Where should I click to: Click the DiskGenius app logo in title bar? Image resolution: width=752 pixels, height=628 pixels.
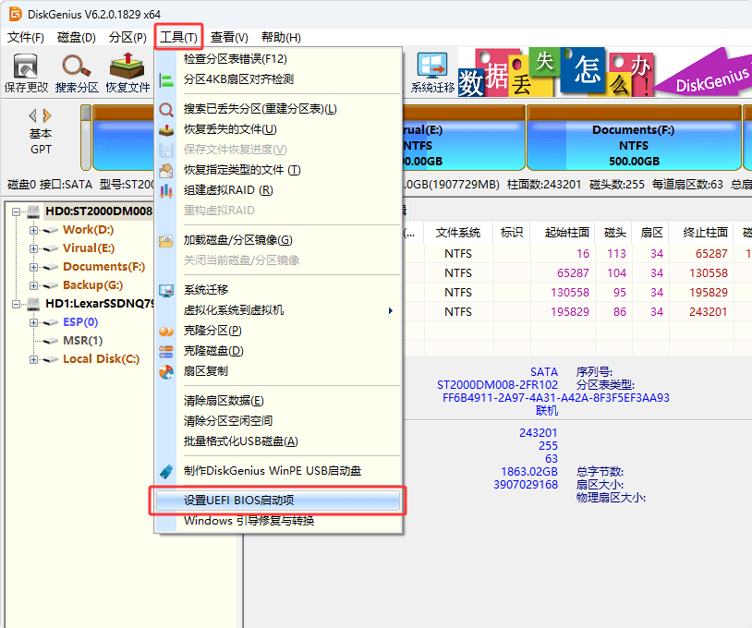(x=16, y=14)
